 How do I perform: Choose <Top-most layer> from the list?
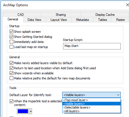(91, 100)
